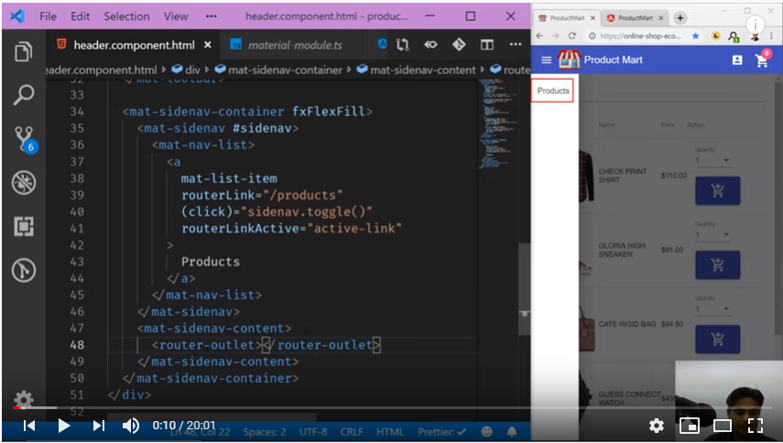The height and width of the screenshot is (443, 783).
Task: Open Quantity dropdown for Gloria High Sneaker
Action: [x=712, y=234]
